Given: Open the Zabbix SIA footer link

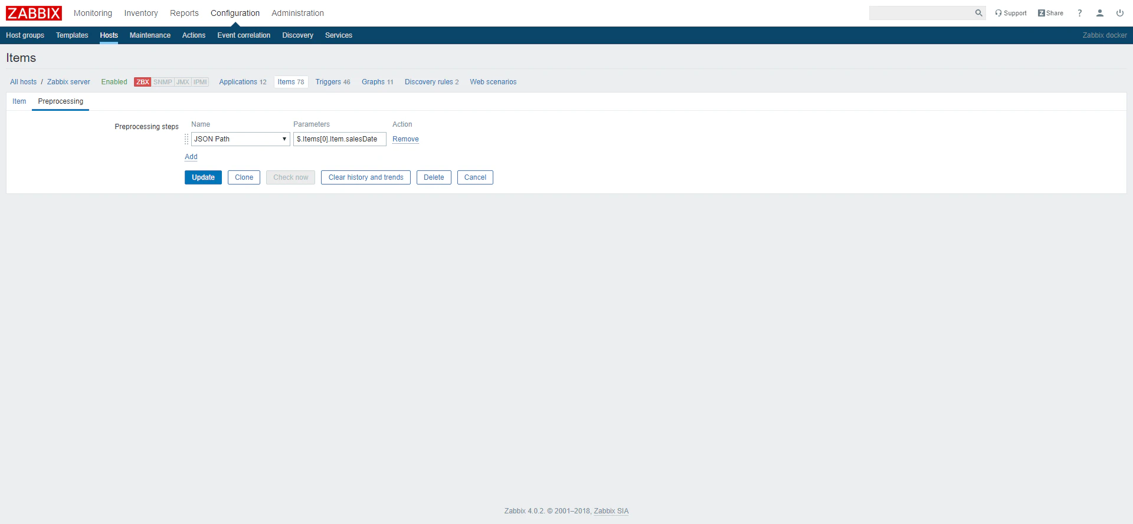Looking at the screenshot, I should pyautogui.click(x=611, y=511).
